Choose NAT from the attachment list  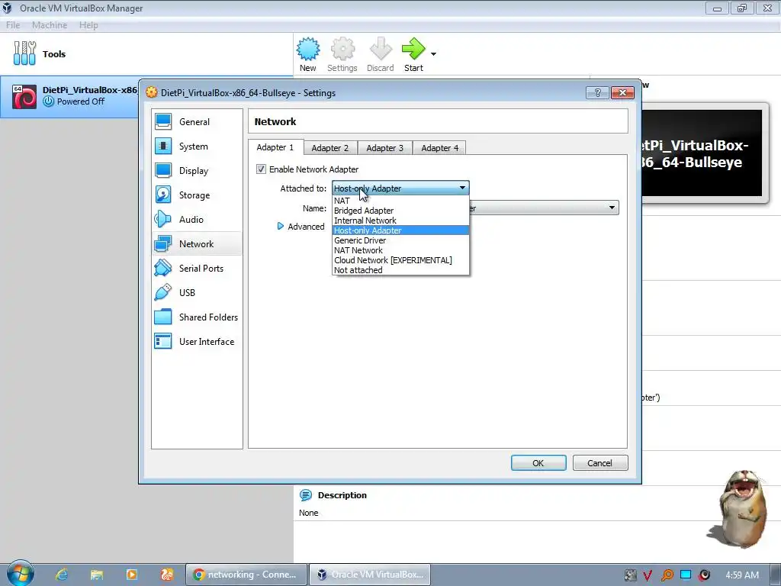400,201
